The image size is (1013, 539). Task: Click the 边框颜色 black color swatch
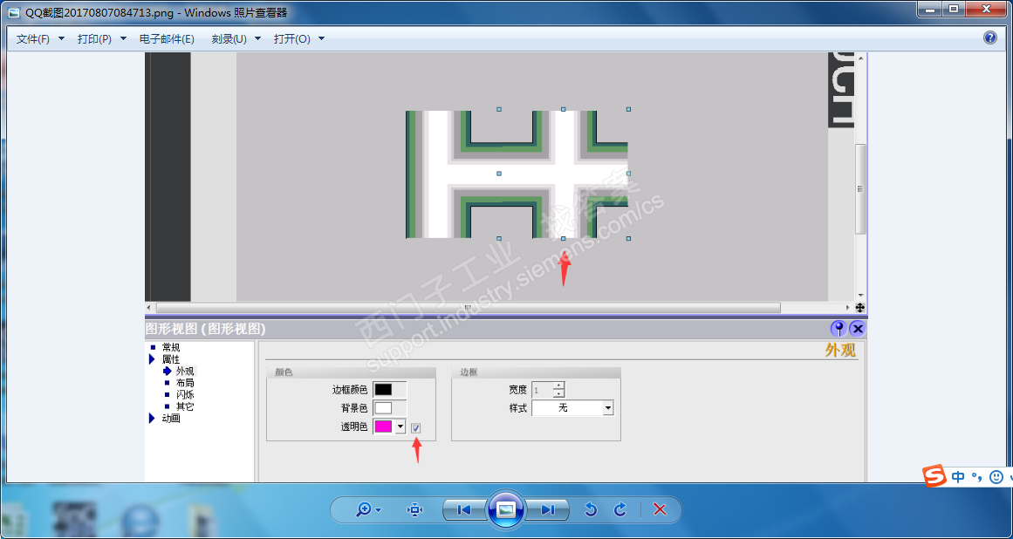383,389
